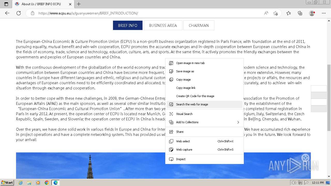
Task: Select Microsoft Edge taskbar button
Action: (x=56, y=183)
